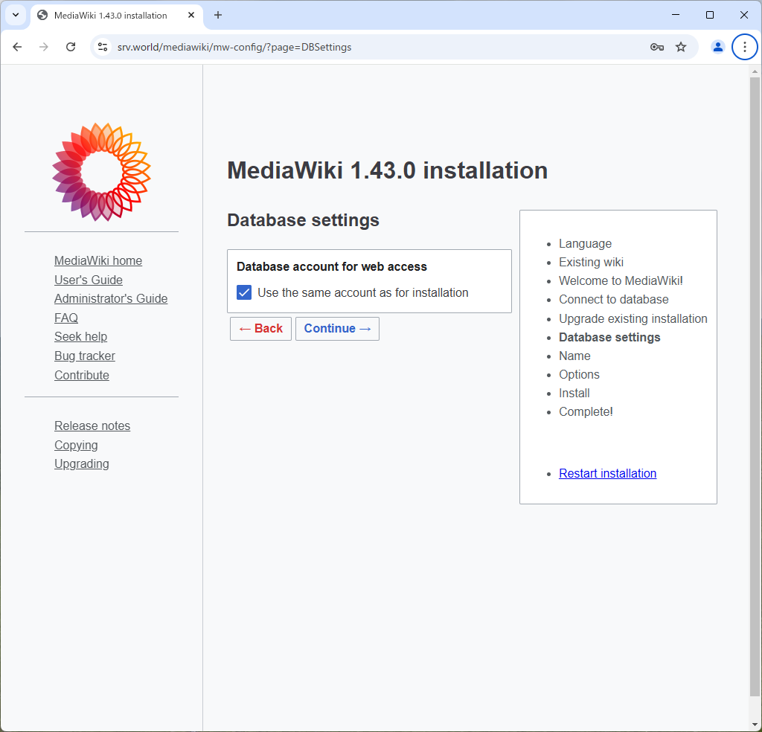Click the Restart installation link
This screenshot has width=762, height=732.
[x=607, y=474]
